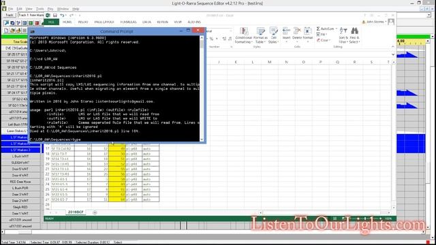Viewport: 436px width, 245px height.
Task: Switch to the Excel PAGE LAYOUT tab
Action: tap(104, 22)
